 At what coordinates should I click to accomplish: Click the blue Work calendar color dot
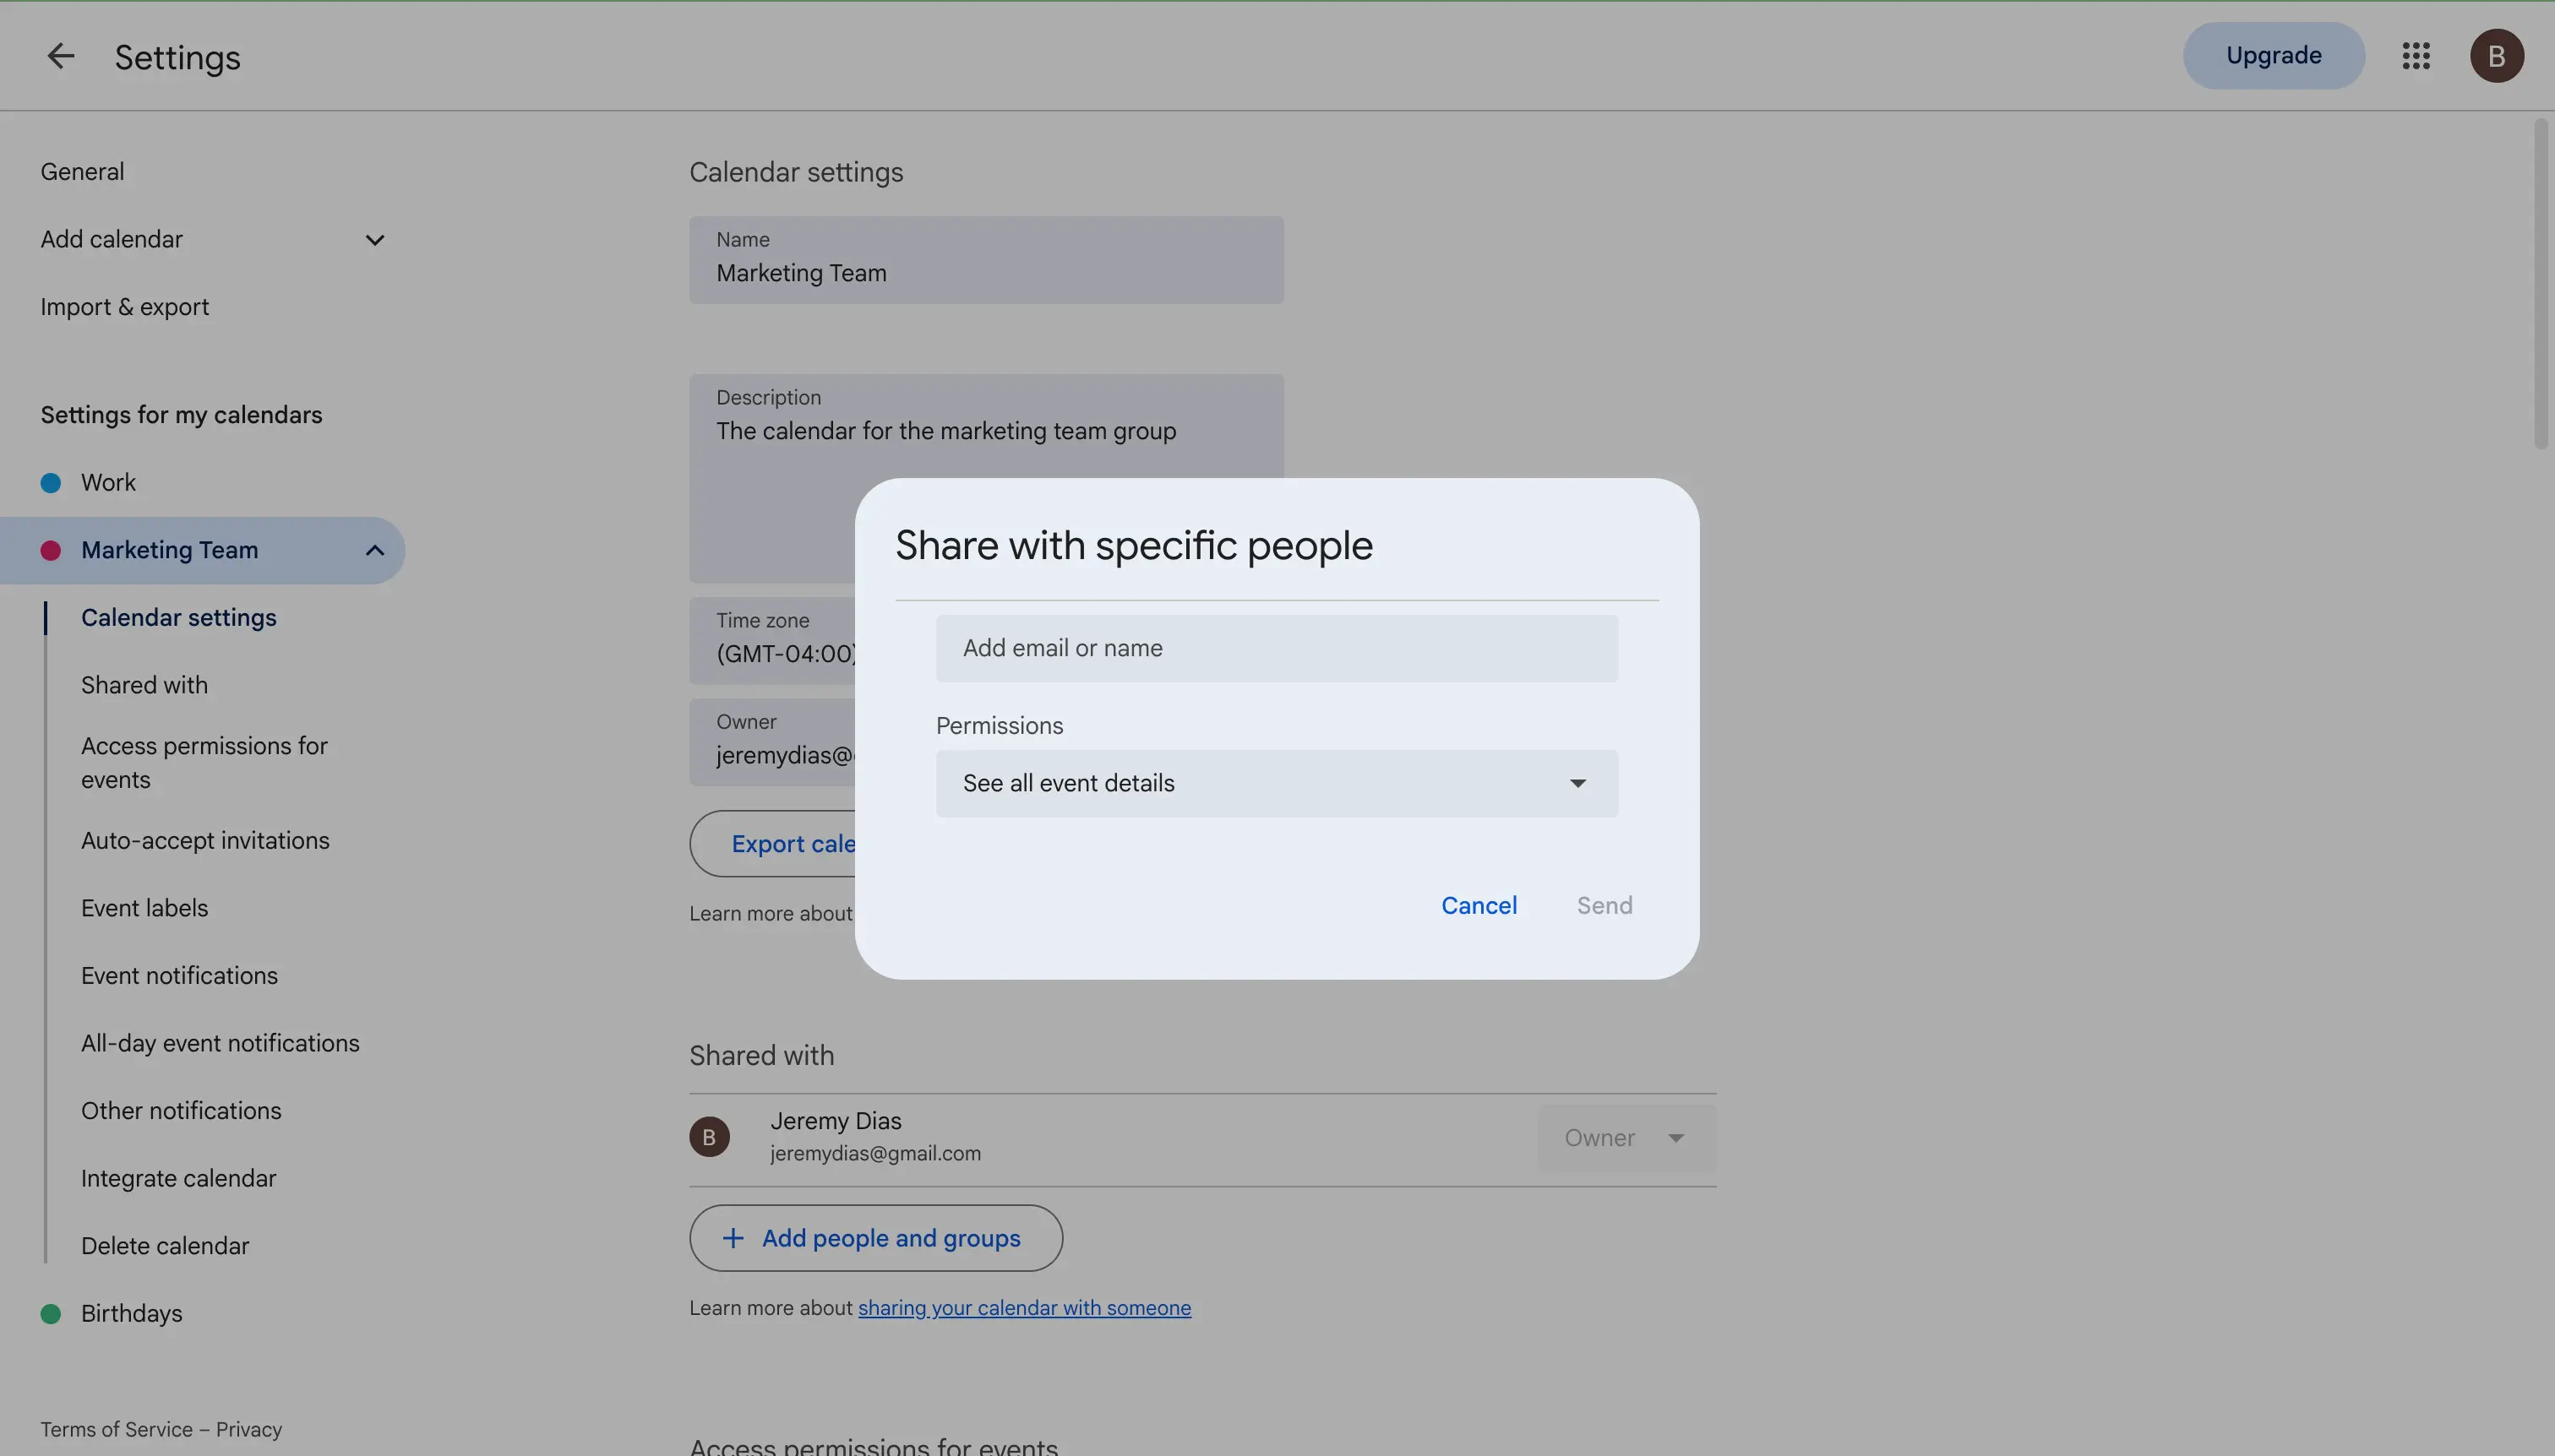point(51,483)
